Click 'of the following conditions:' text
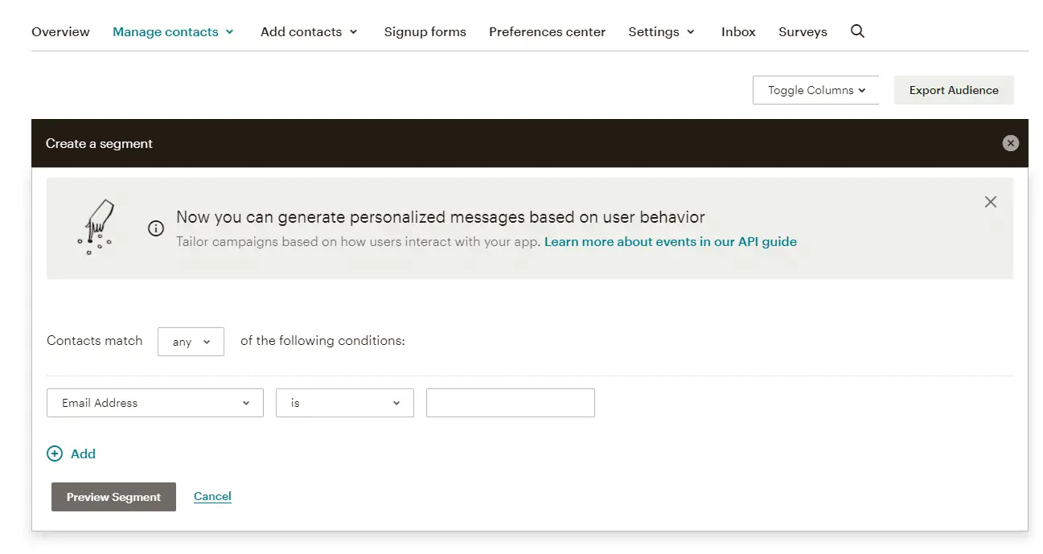The height and width of the screenshot is (554, 1043). 322,340
